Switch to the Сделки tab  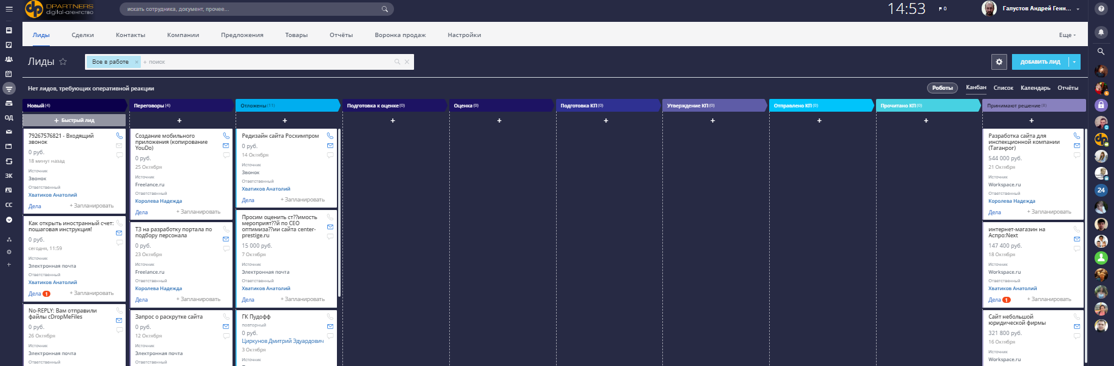tap(83, 35)
